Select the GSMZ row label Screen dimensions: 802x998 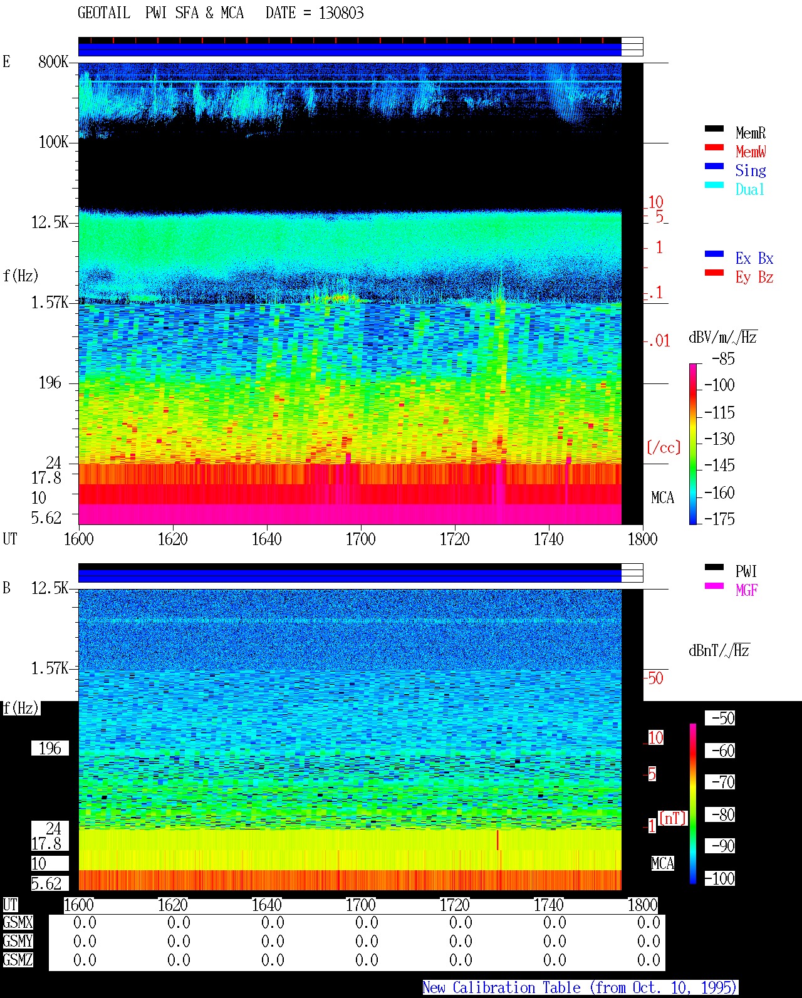tap(18, 960)
